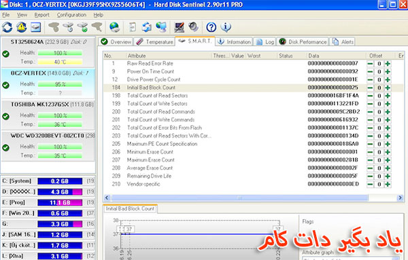
Task: Select the Maximum PE Count Specification row
Action: [254, 144]
